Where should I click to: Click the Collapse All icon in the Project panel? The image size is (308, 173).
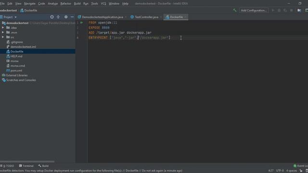(58, 17)
